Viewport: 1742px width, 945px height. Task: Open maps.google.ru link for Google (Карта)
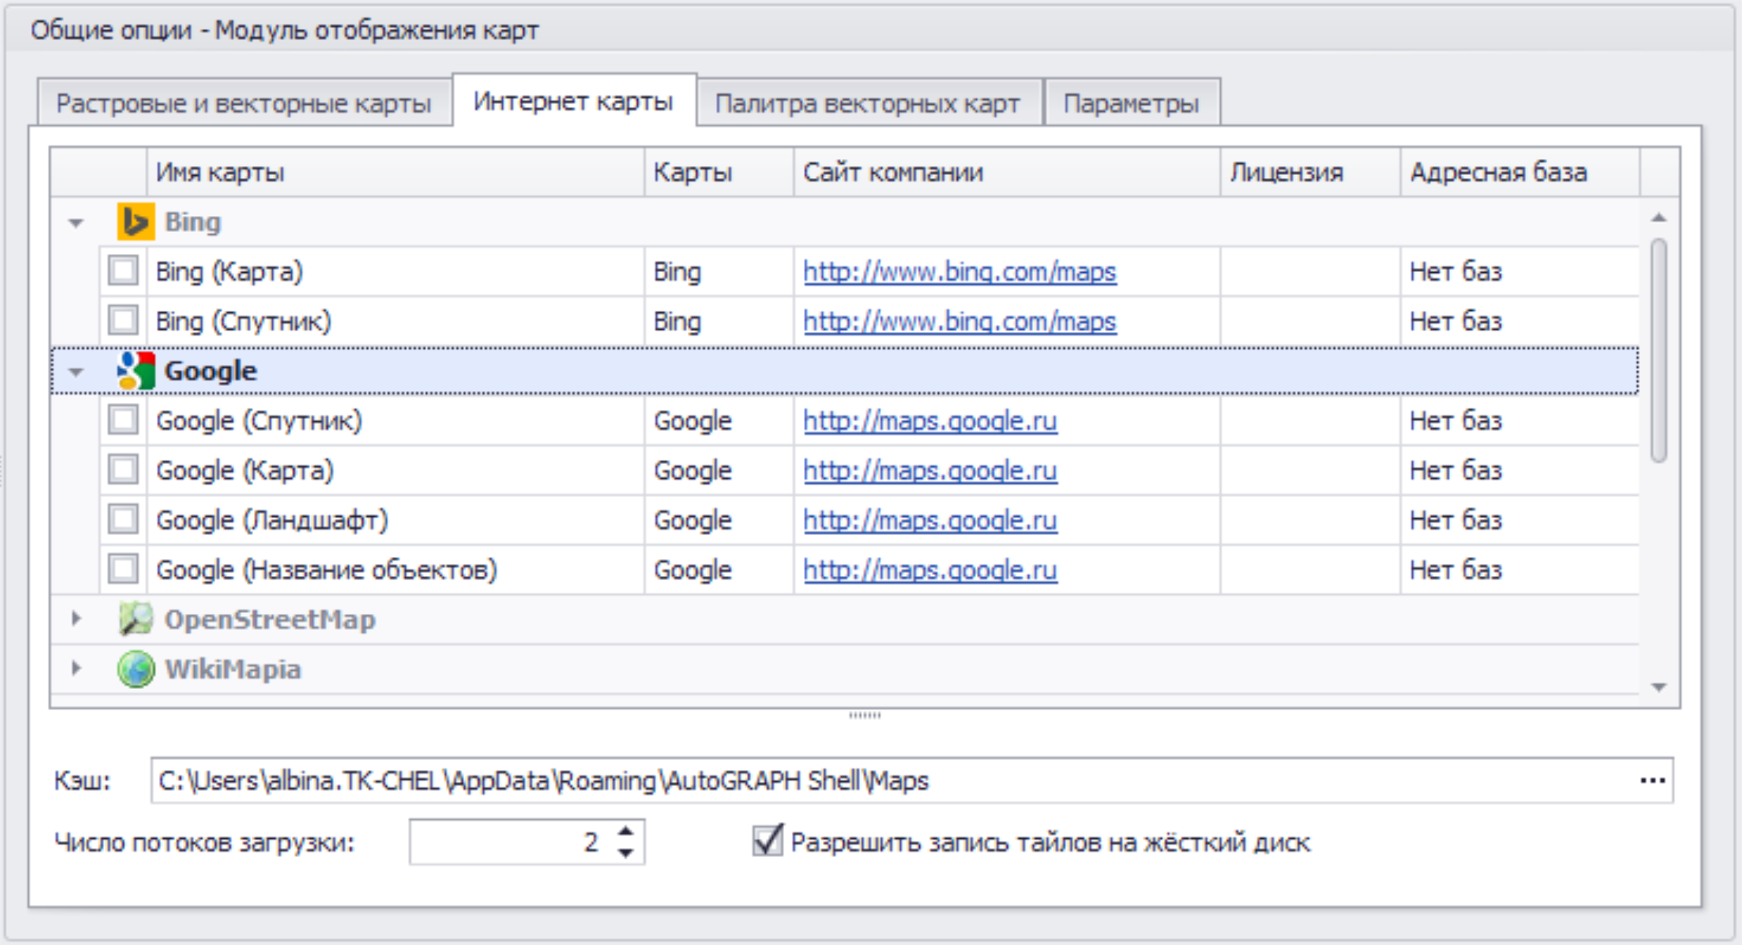[930, 471]
